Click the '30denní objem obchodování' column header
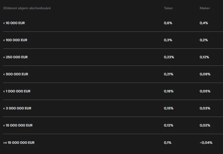 click(27, 8)
